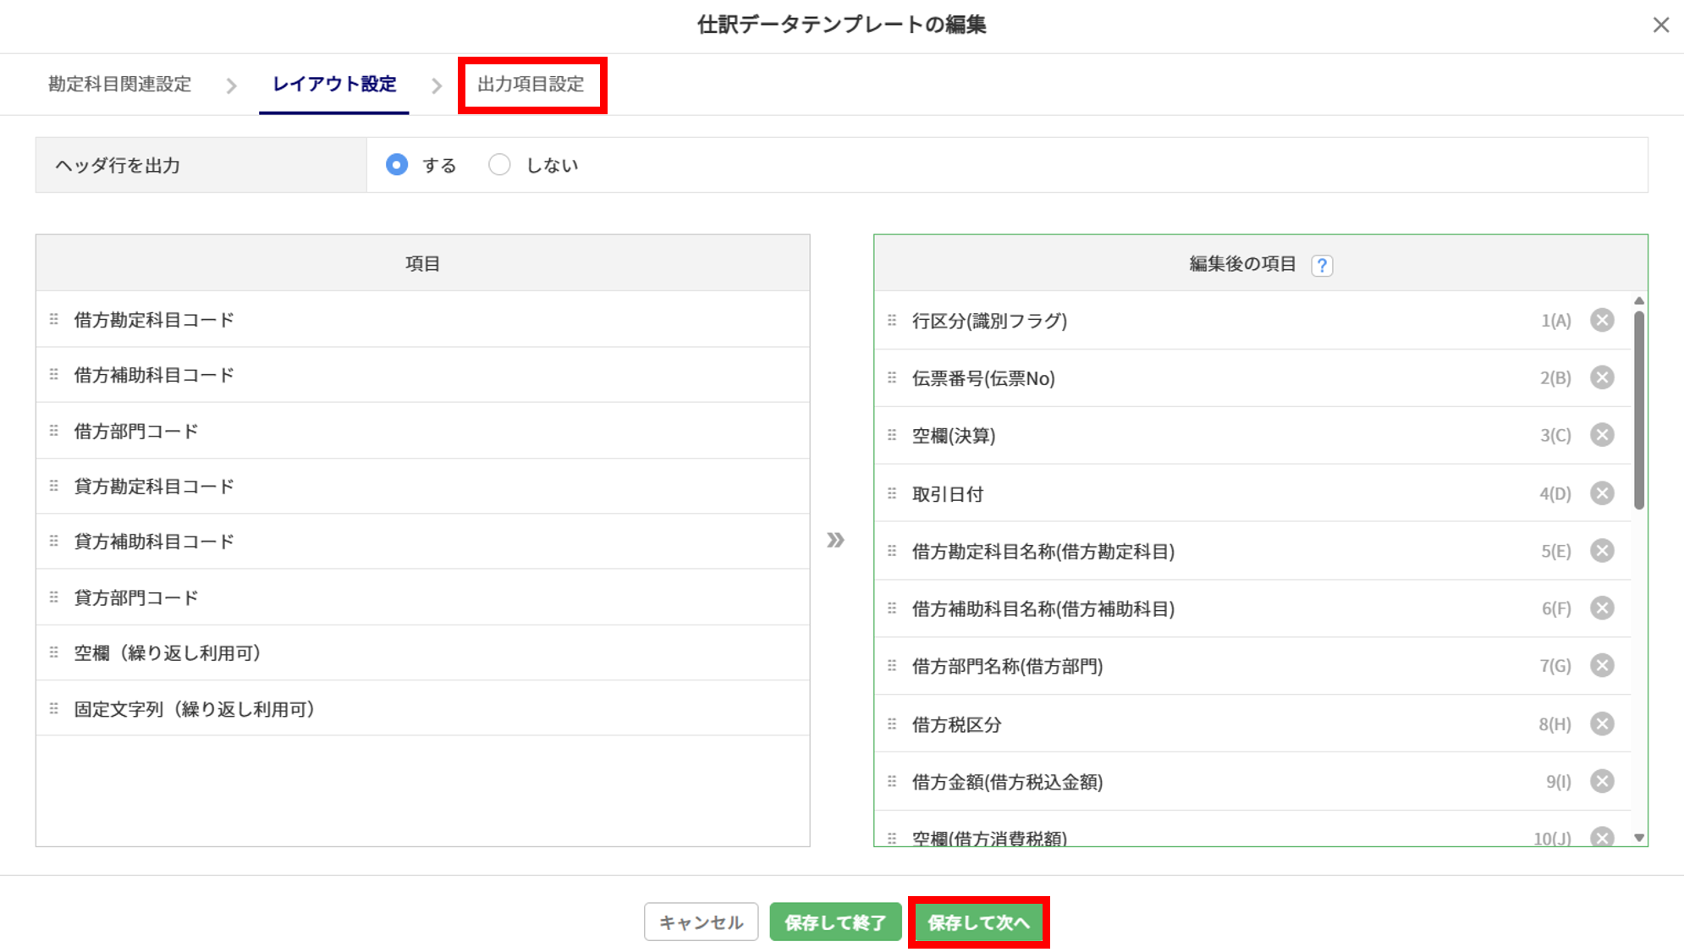Viewport: 1684px width, 952px height.
Task: Grab drag handle of 借方勘定科目コード
Action: click(x=54, y=319)
